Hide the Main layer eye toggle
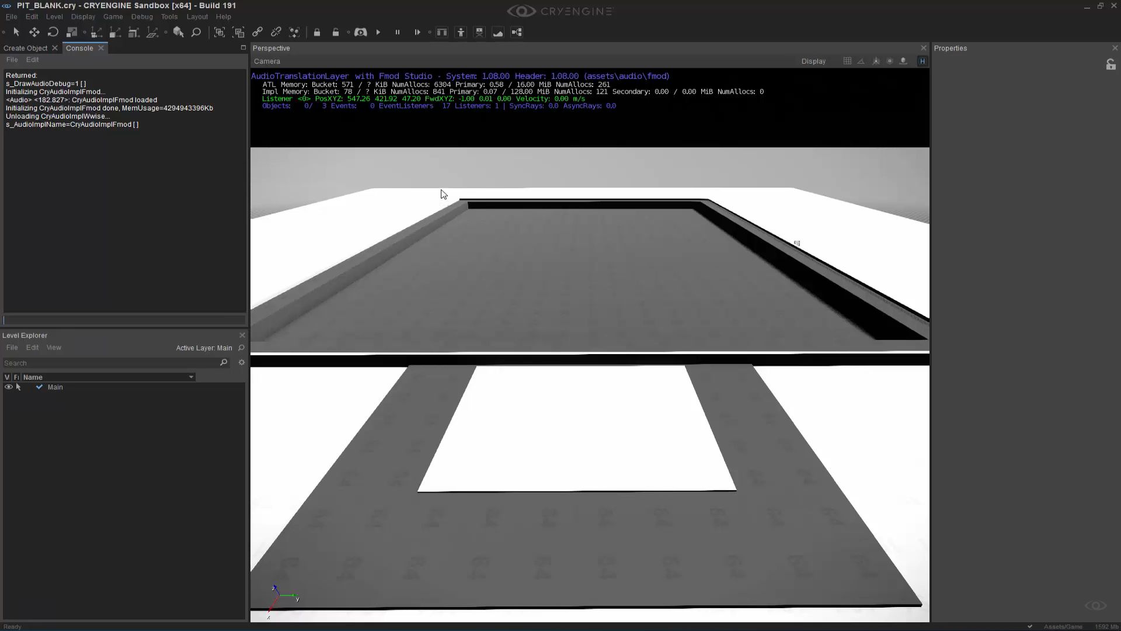The width and height of the screenshot is (1121, 631). click(x=8, y=387)
